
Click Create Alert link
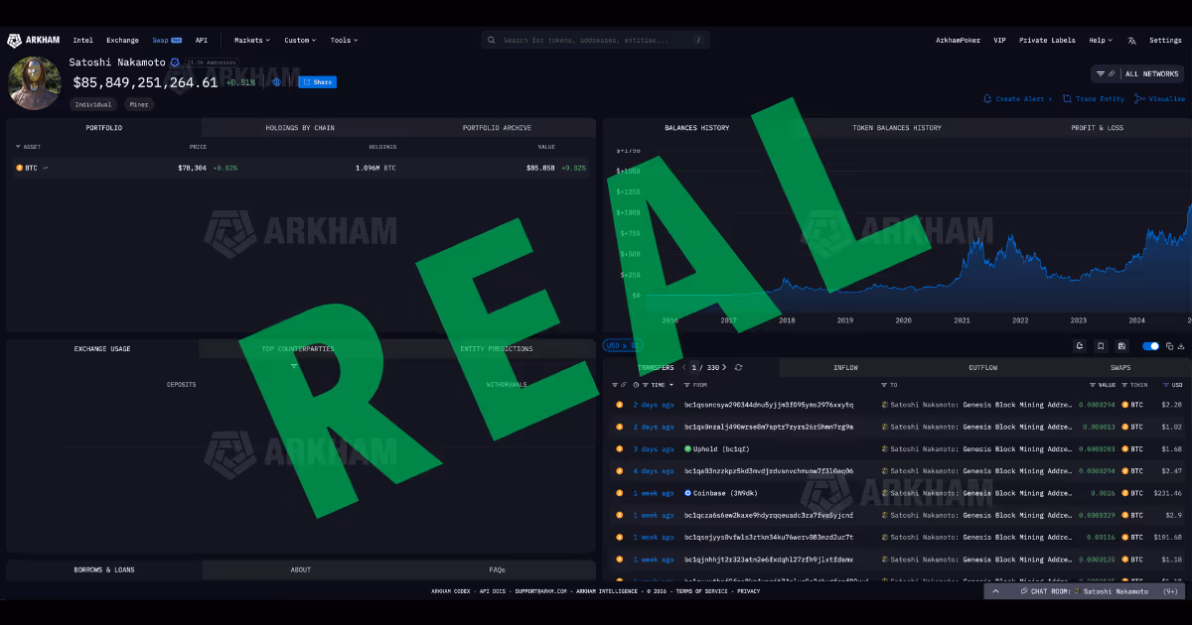tap(1017, 99)
